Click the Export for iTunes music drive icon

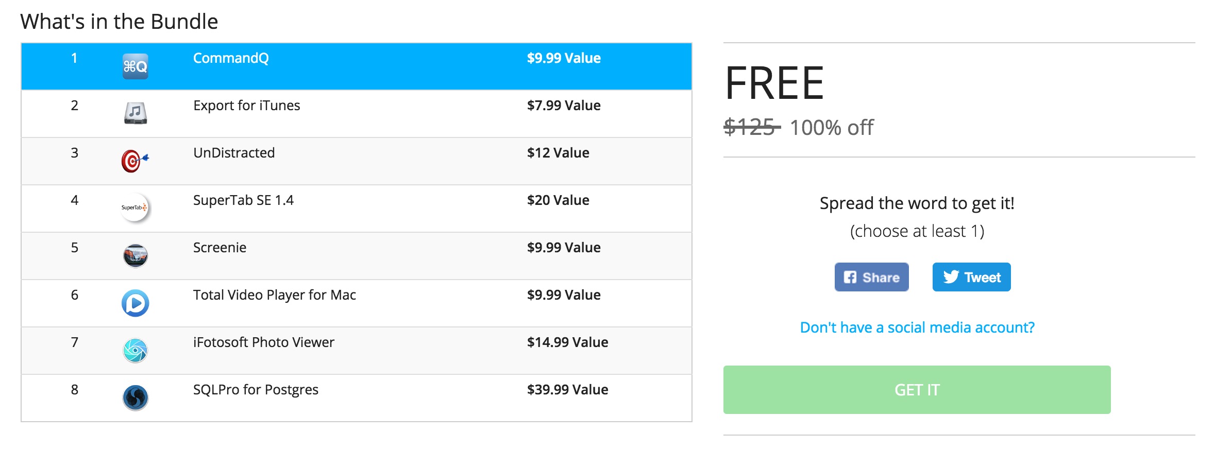point(135,113)
